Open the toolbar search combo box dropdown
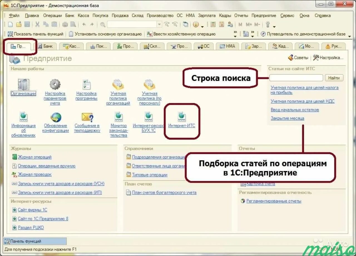This screenshot has height=256, width=356. coord(159,25)
